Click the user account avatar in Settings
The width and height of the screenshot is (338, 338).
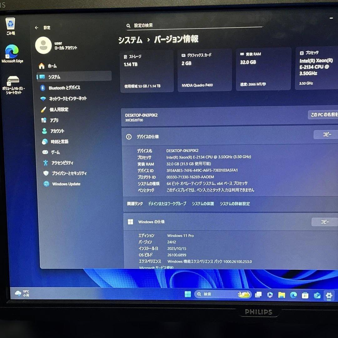click(44, 45)
